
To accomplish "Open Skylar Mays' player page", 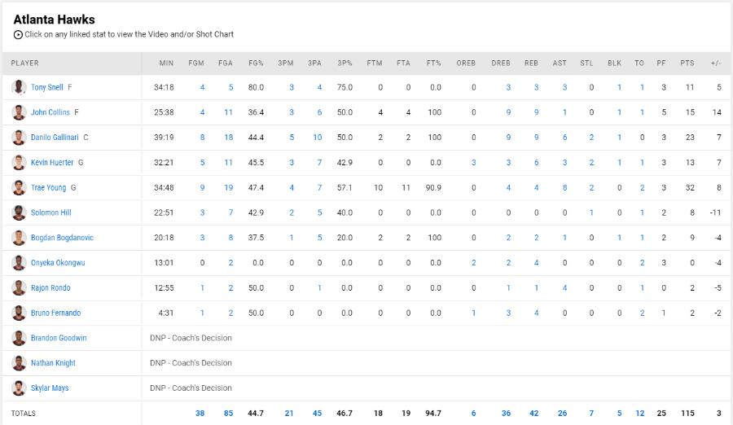I will pos(50,388).
